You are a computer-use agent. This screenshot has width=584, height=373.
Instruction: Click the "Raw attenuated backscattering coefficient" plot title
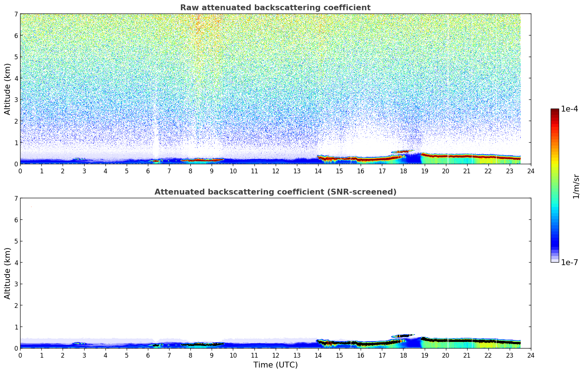point(275,8)
